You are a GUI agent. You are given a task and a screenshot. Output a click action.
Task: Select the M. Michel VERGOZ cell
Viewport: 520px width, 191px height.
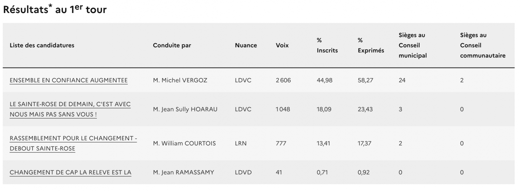click(180, 80)
